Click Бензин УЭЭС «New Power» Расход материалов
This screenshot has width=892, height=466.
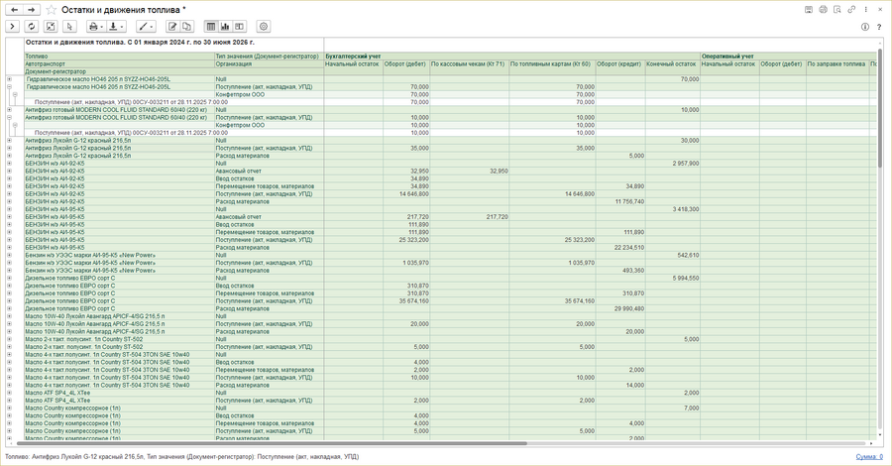[269, 271]
